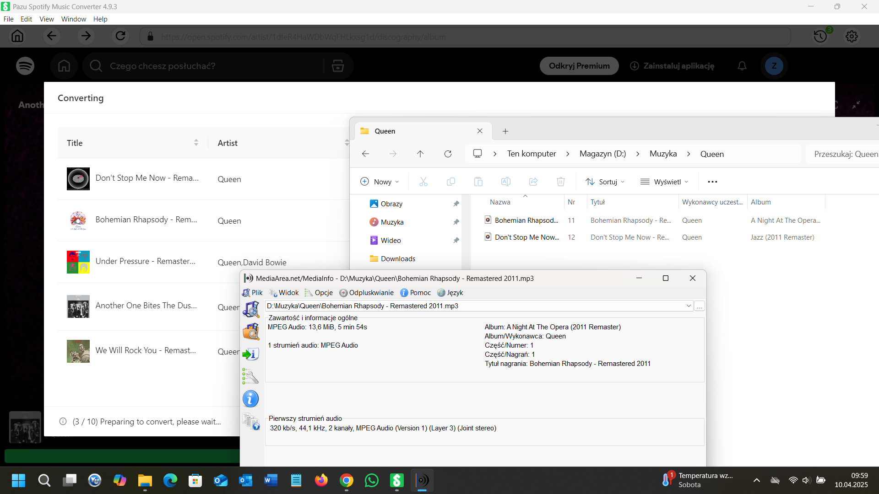Open the Edit menu in Pazu

pyautogui.click(x=26, y=19)
